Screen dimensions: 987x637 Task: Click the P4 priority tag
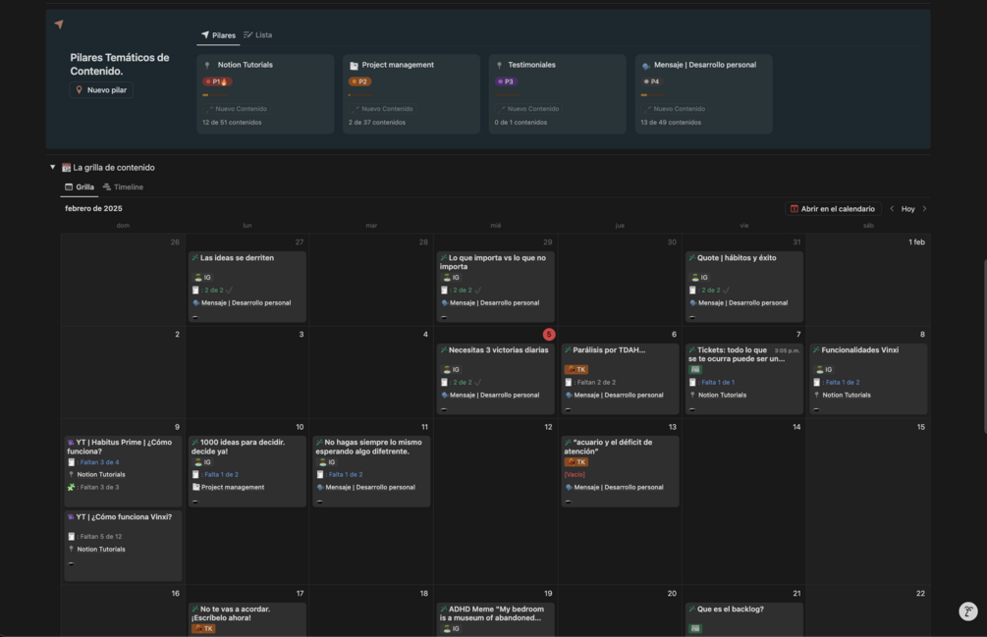point(651,81)
